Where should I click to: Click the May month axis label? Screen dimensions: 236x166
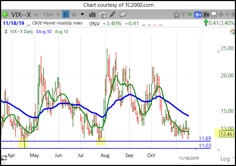click(34, 155)
